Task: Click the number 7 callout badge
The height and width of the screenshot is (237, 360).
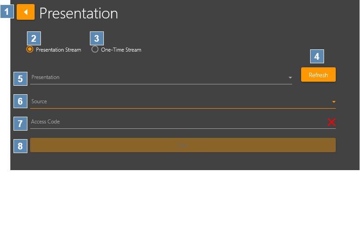Action: click(20, 123)
